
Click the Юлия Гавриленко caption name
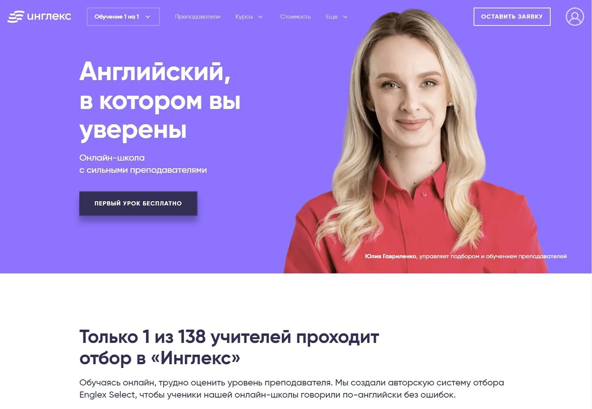tap(390, 256)
